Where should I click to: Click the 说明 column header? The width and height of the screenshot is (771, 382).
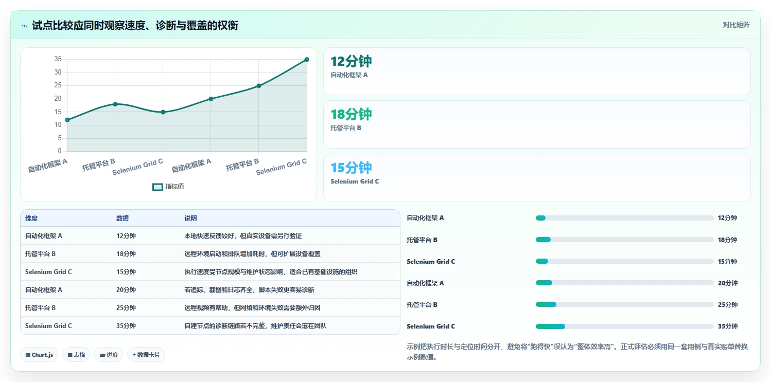(x=190, y=219)
